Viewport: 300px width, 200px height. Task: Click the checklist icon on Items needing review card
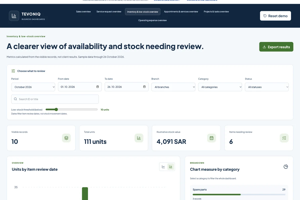284,138
